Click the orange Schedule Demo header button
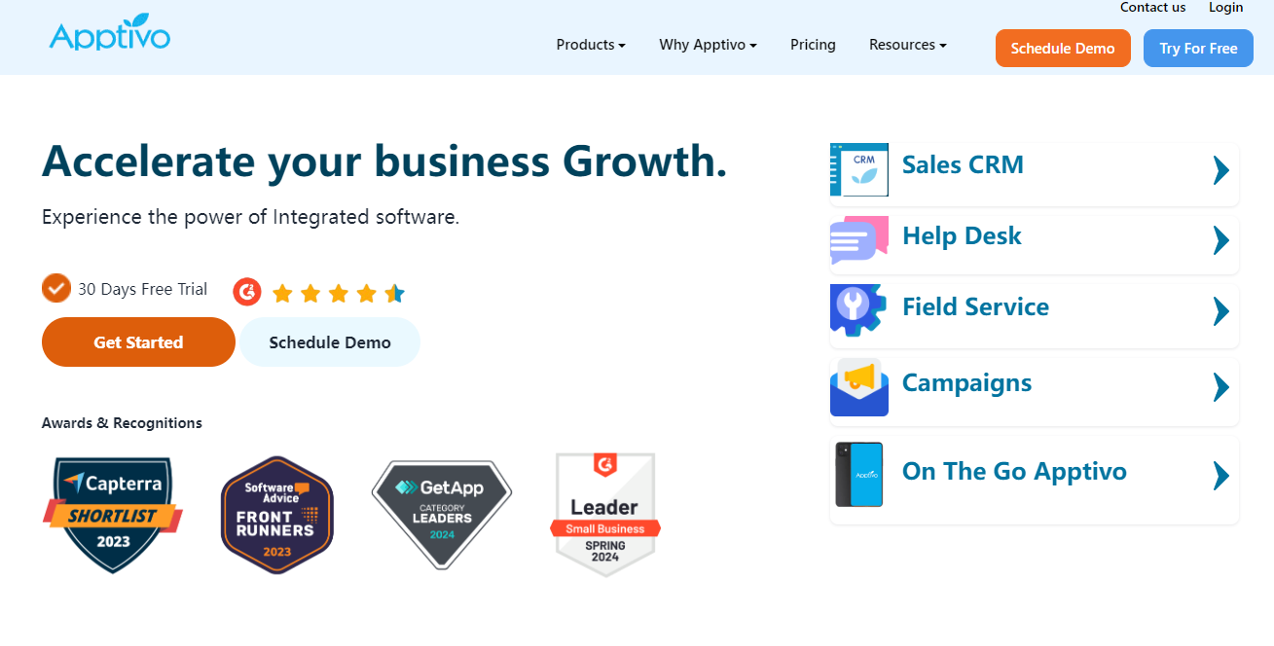Viewport: 1274px width, 646px height. point(1063,49)
